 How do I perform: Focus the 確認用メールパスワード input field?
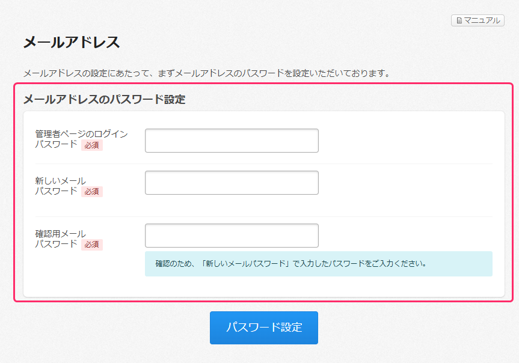pos(232,236)
